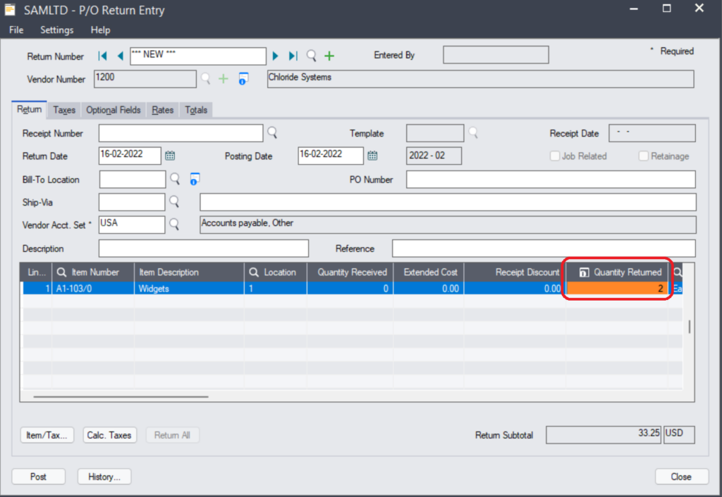Open Receipt Number finder magnifier
Image resolution: width=722 pixels, height=497 pixels.
pyautogui.click(x=271, y=133)
